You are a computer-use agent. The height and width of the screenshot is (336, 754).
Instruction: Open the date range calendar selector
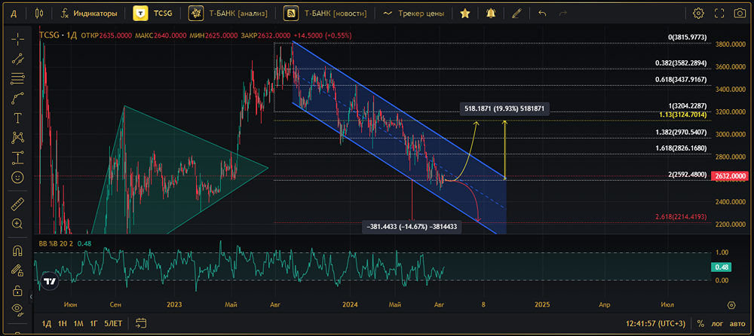click(x=139, y=323)
